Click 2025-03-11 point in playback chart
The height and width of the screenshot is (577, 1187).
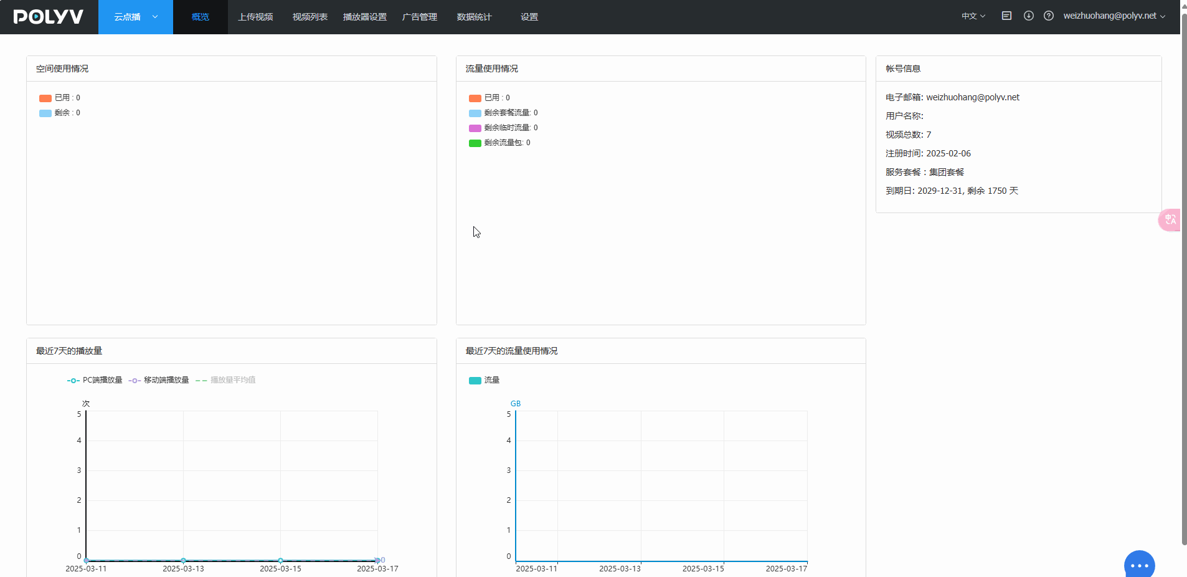click(x=86, y=560)
